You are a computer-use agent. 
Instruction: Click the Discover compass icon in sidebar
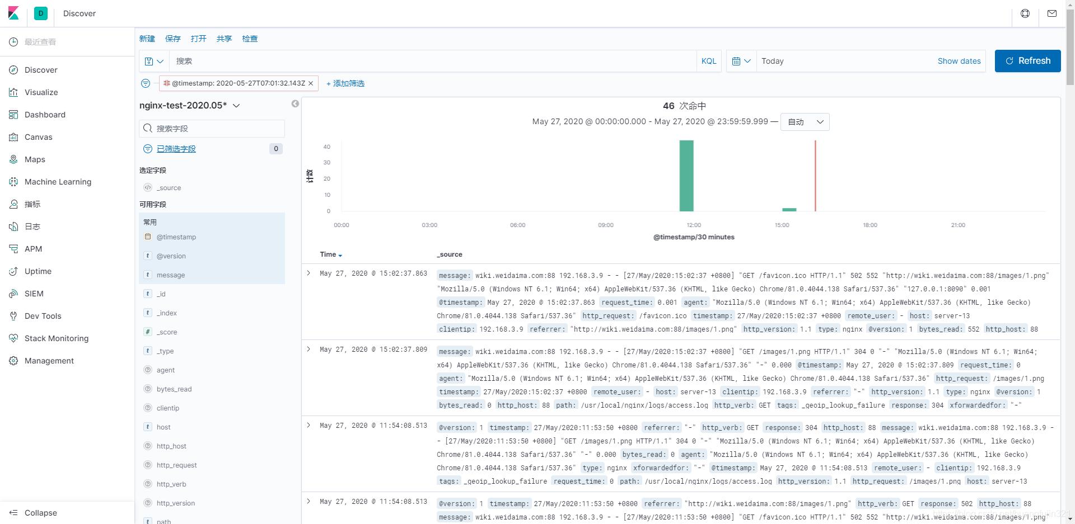coord(13,70)
